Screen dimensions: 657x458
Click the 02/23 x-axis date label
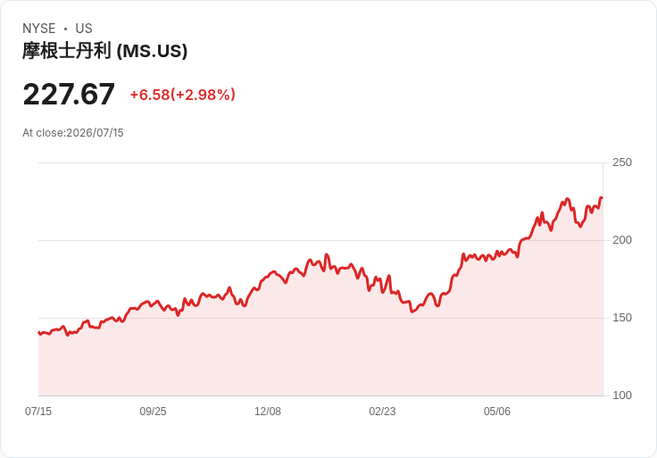click(382, 411)
